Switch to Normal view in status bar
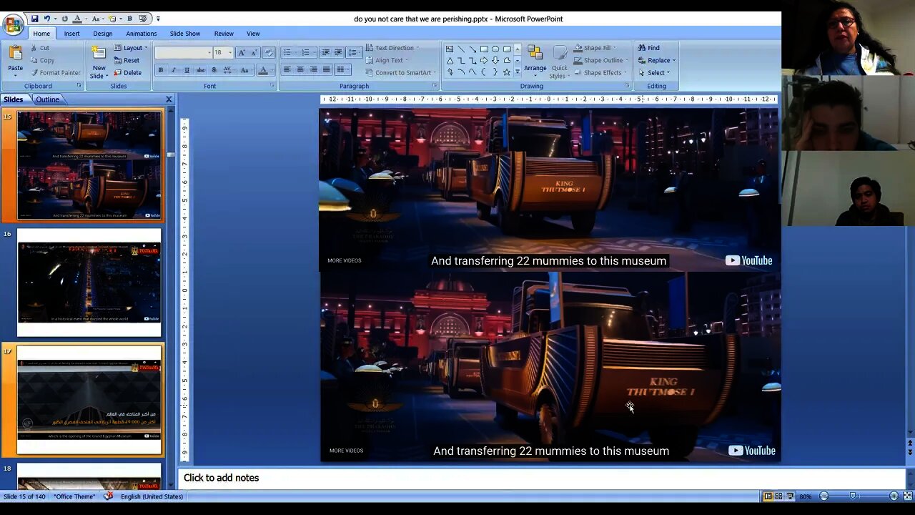 click(x=768, y=496)
